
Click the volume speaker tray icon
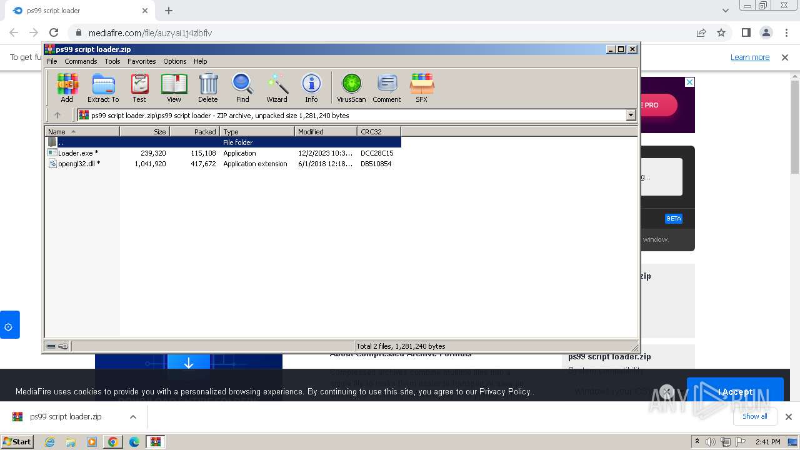pos(711,442)
